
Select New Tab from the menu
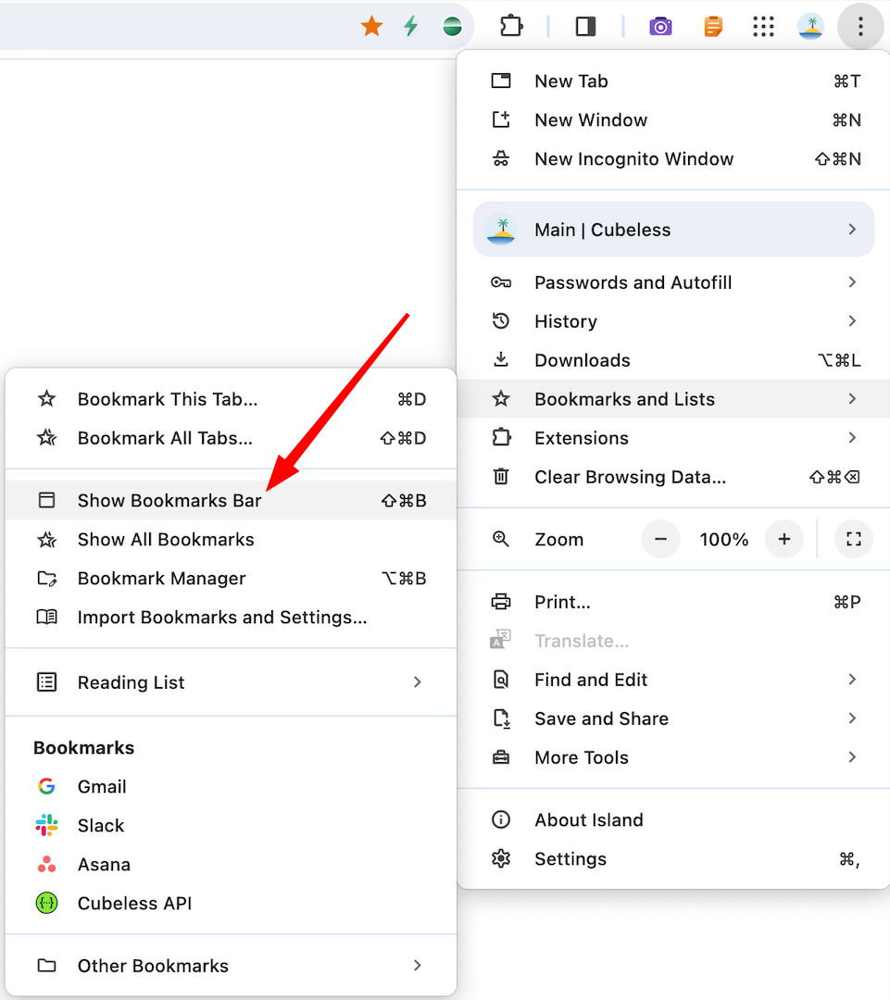(673, 81)
